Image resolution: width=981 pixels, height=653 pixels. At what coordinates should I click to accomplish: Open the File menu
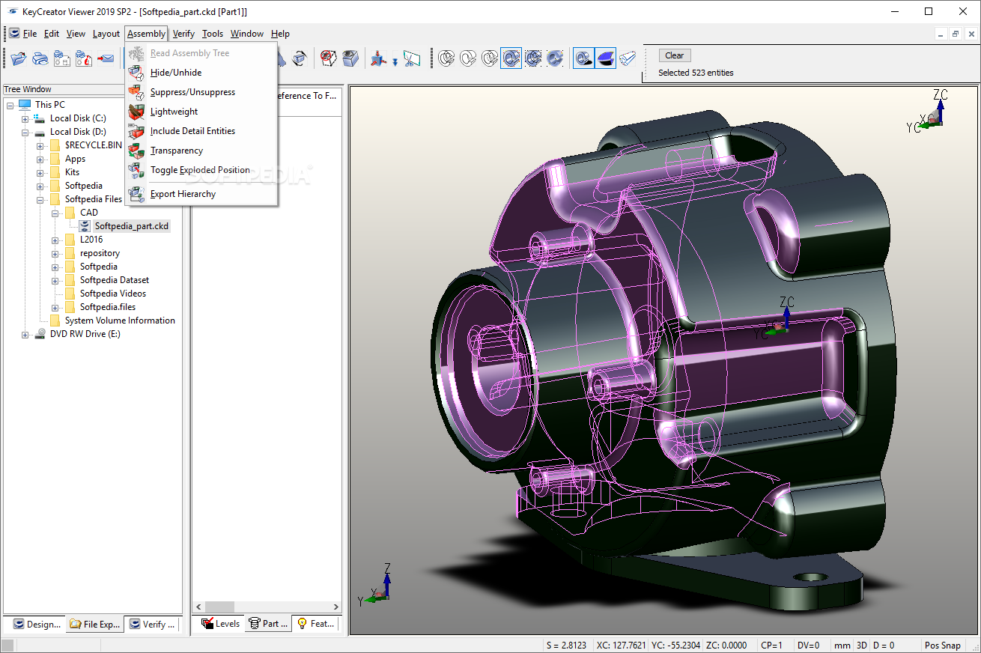[30, 34]
